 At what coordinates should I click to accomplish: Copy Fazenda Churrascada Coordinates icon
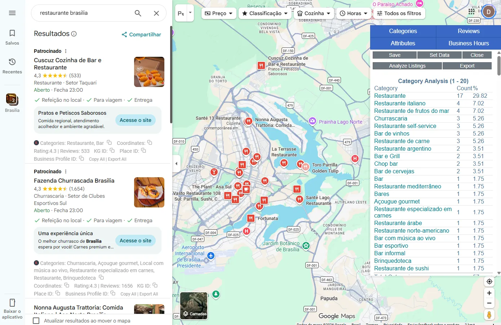pyautogui.click(x=67, y=285)
